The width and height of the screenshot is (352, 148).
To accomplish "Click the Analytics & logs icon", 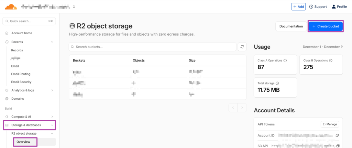I will click(x=7, y=90).
